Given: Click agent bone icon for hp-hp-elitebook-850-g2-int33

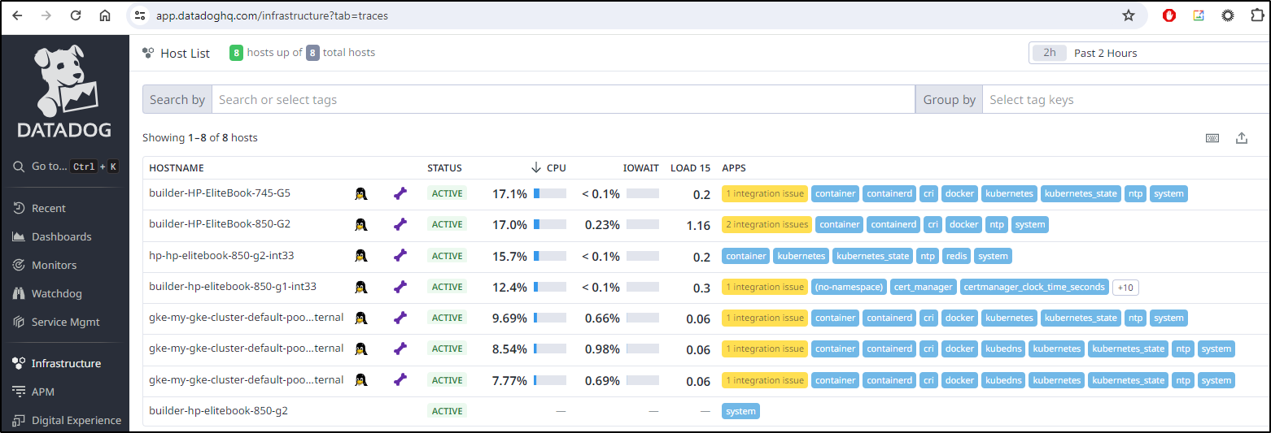Looking at the screenshot, I should pos(400,255).
